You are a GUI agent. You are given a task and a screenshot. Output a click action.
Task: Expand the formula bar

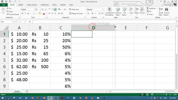pyautogui.click(x=176, y=22)
